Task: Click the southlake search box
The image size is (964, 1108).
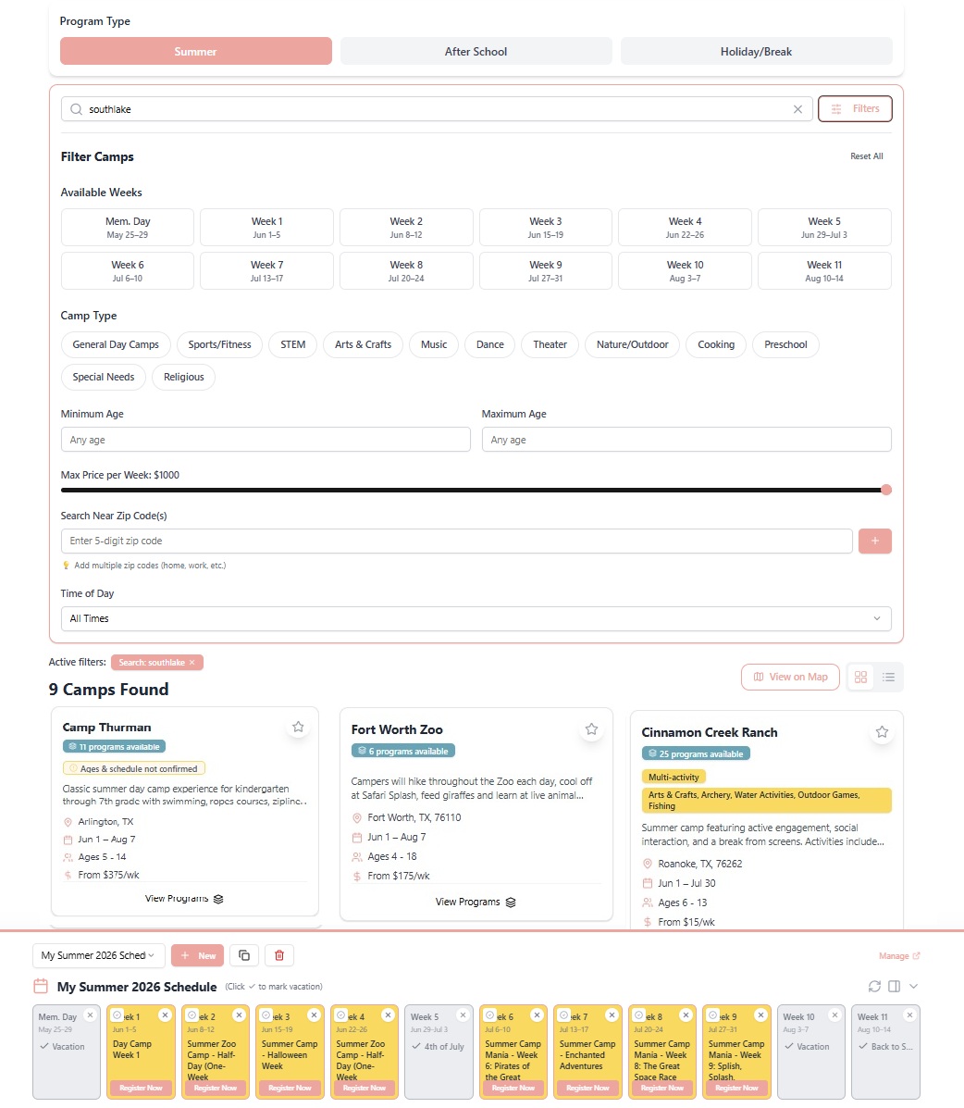Action: coord(437,109)
